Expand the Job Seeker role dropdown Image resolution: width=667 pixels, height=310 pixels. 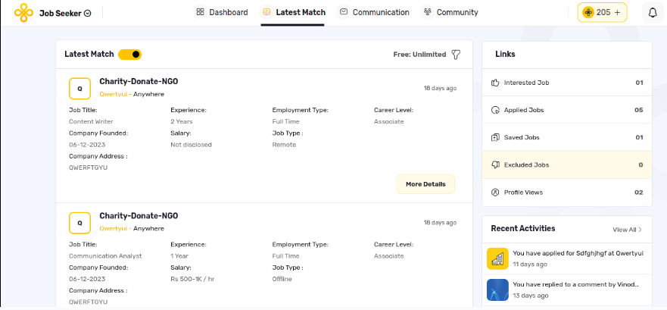[x=87, y=13]
